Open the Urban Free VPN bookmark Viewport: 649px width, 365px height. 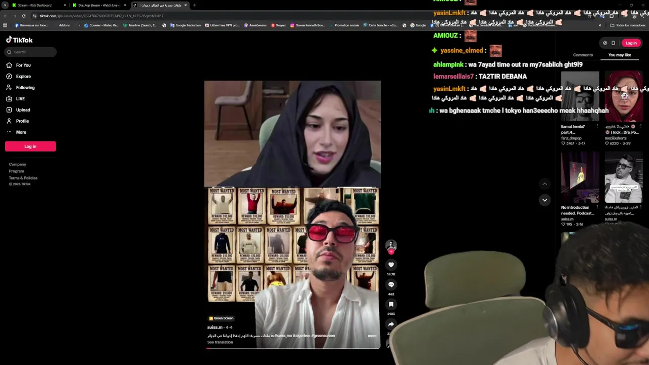tap(222, 25)
